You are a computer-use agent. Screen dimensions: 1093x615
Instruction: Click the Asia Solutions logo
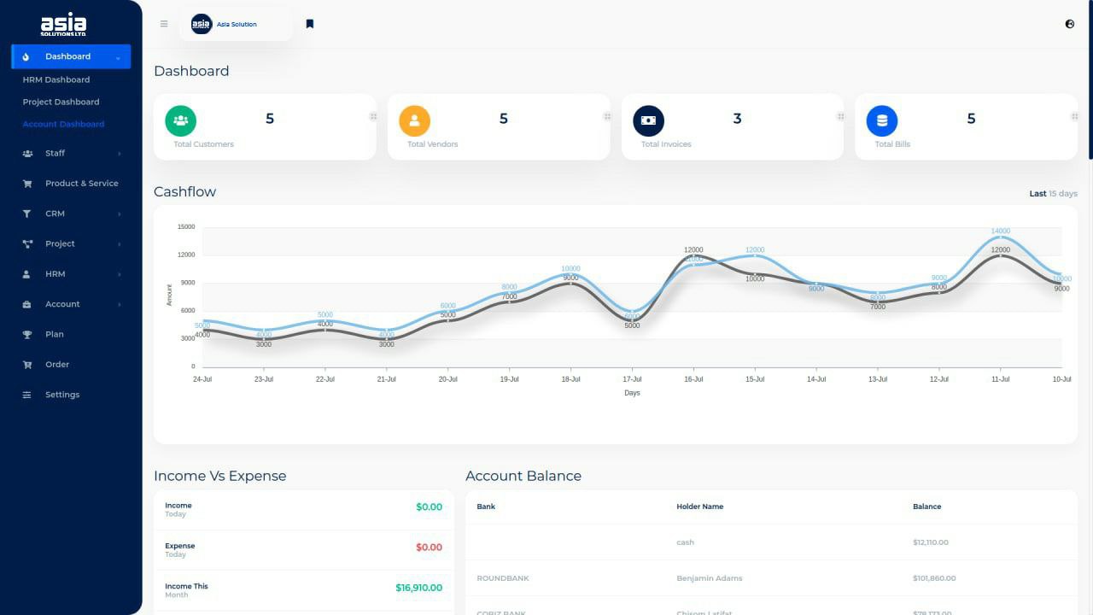point(64,24)
